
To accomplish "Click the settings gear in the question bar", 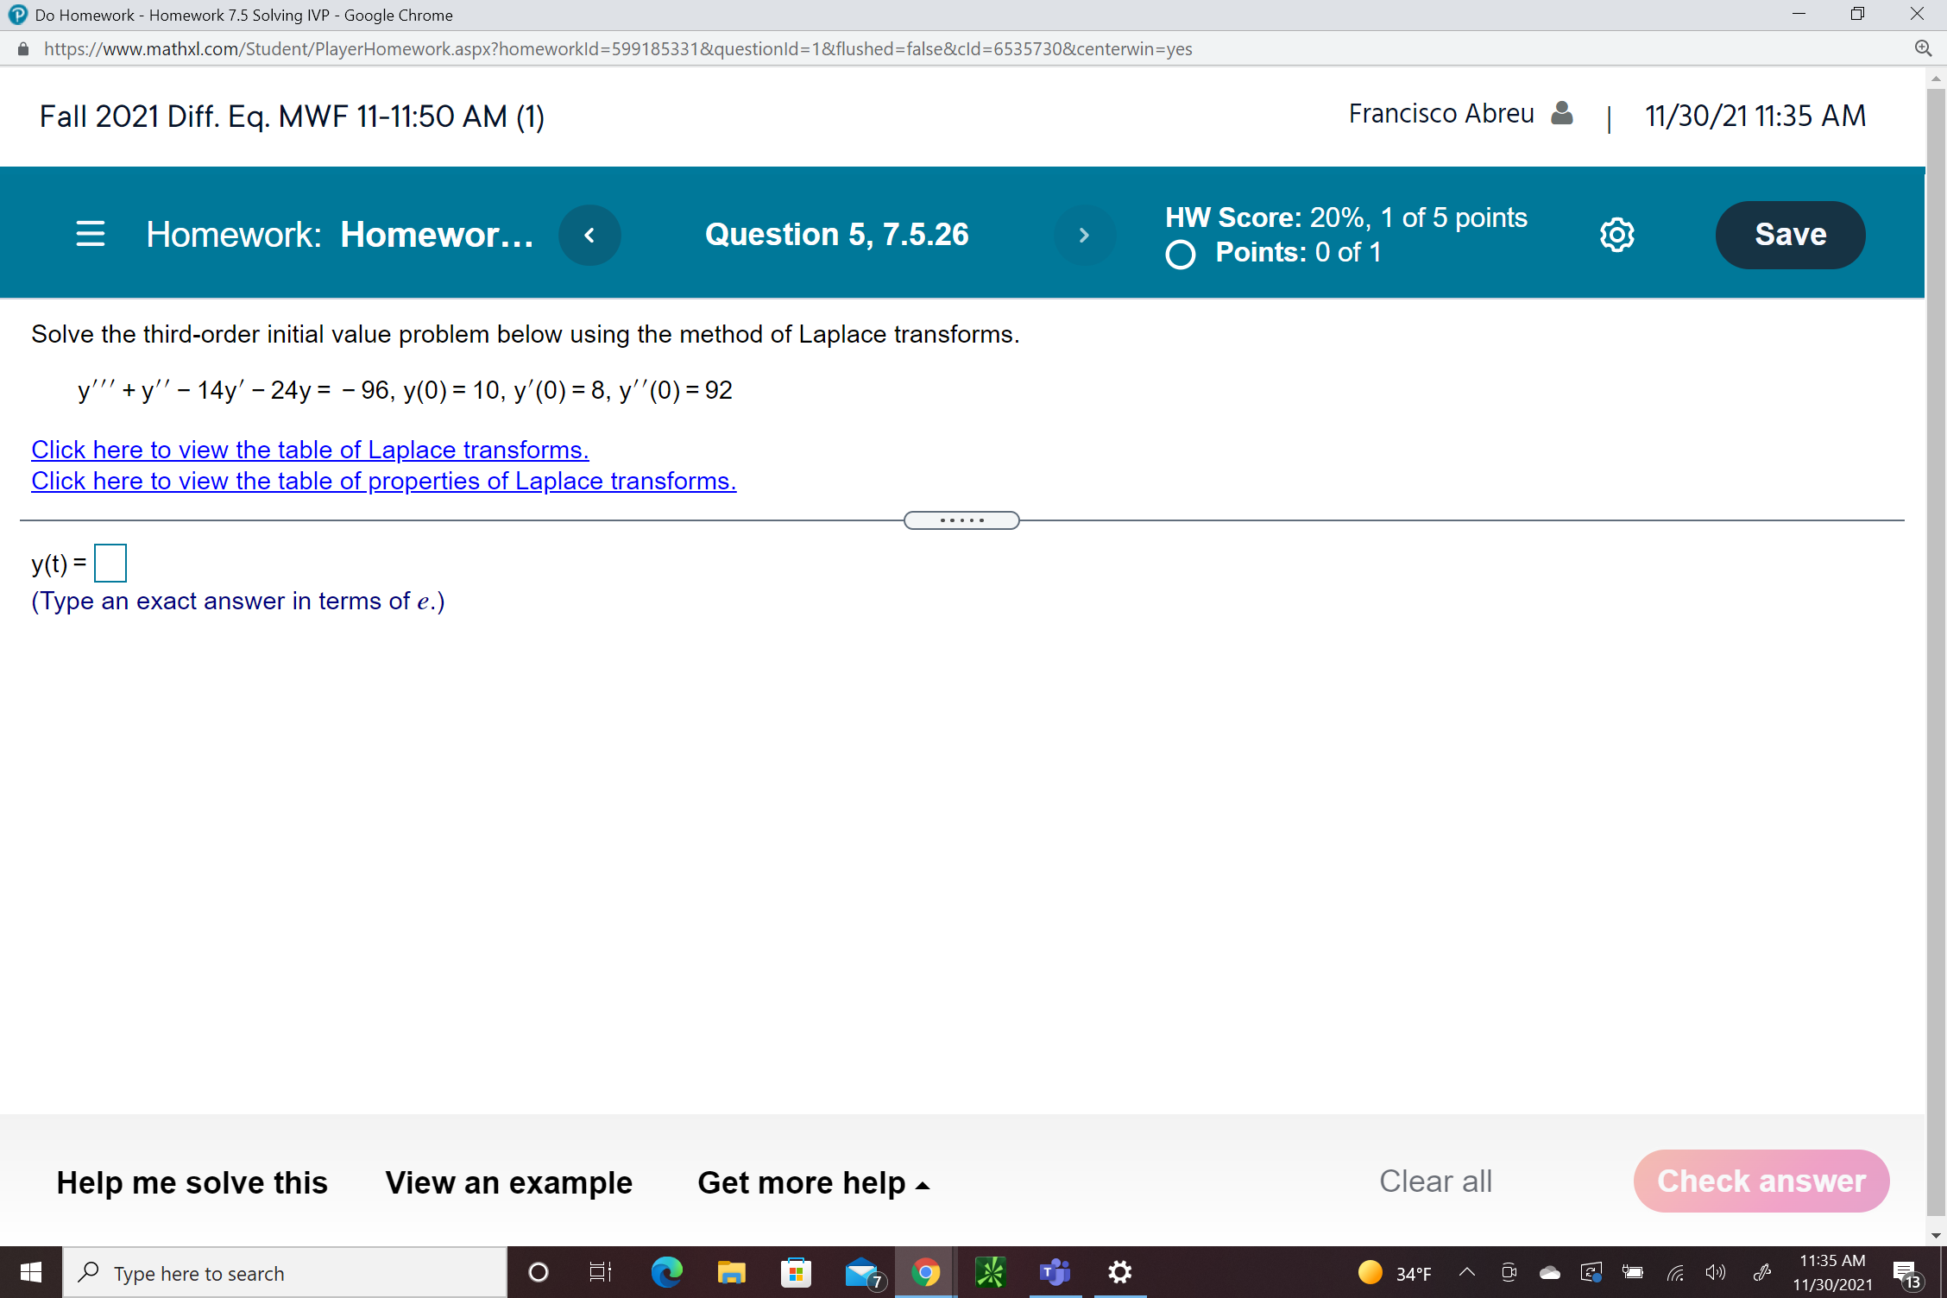I will click(1615, 234).
